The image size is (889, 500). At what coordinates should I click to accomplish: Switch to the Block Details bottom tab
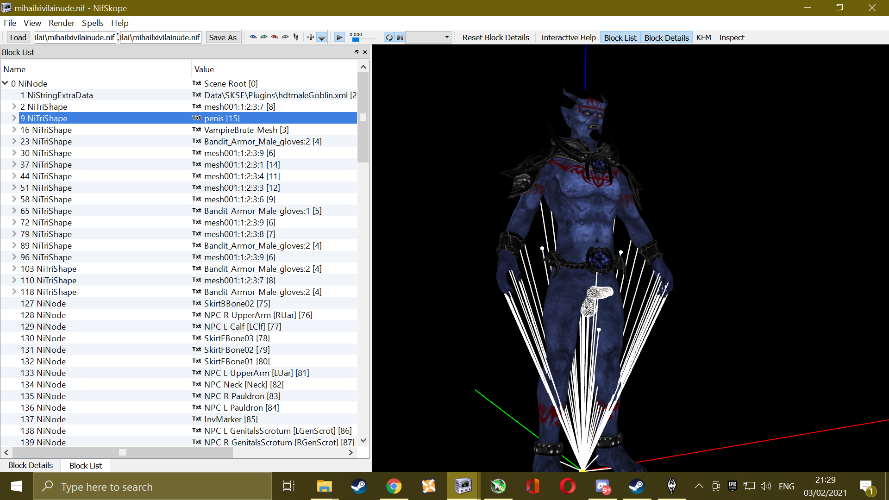tap(31, 465)
